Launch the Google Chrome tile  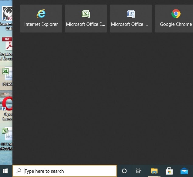click(174, 19)
